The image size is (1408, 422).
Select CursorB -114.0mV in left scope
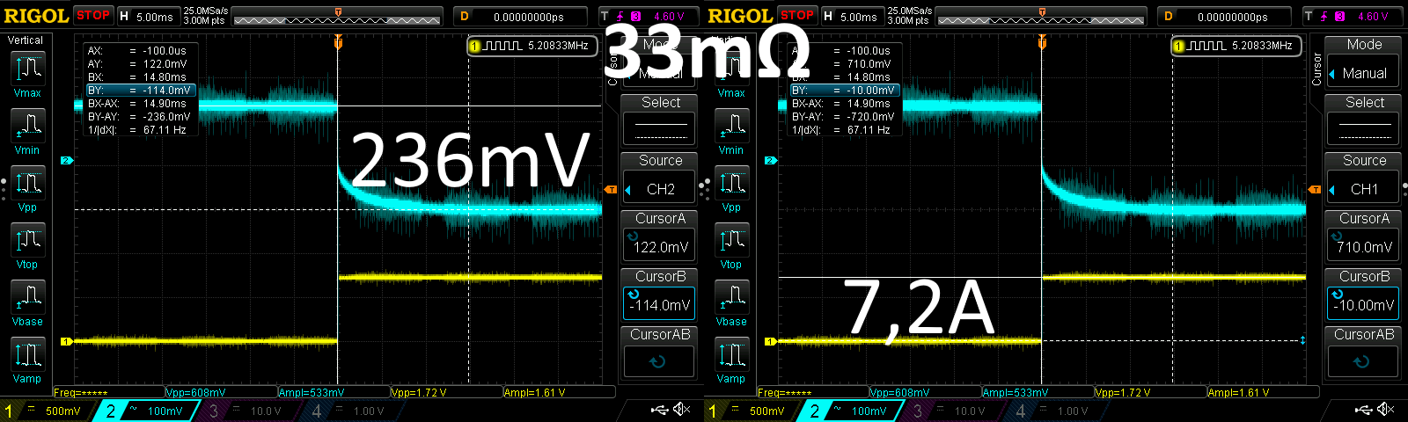tap(660, 305)
